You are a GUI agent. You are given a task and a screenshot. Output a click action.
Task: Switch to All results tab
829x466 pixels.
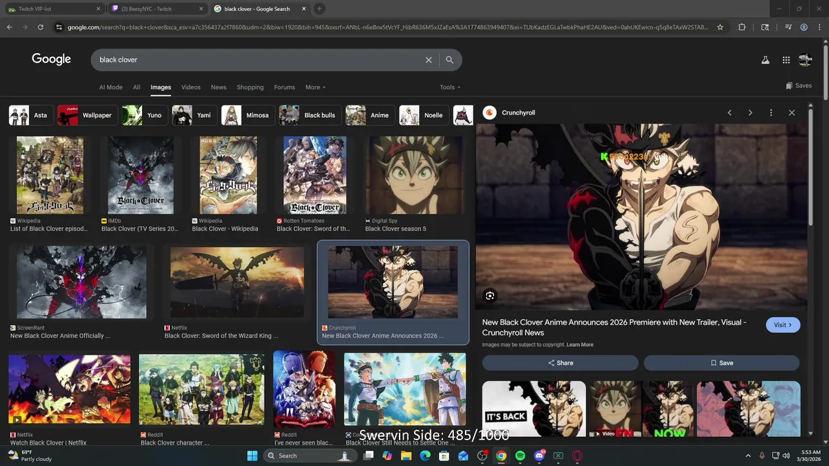[x=137, y=87]
